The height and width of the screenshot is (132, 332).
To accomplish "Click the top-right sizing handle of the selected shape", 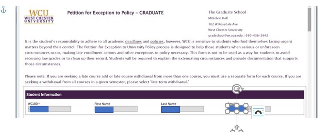I will click(x=246, y=105).
